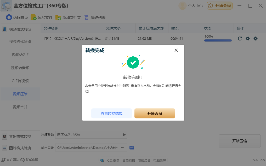Restart conversion with the retry icon
This screenshot has height=166, width=266.
(x=240, y=38)
